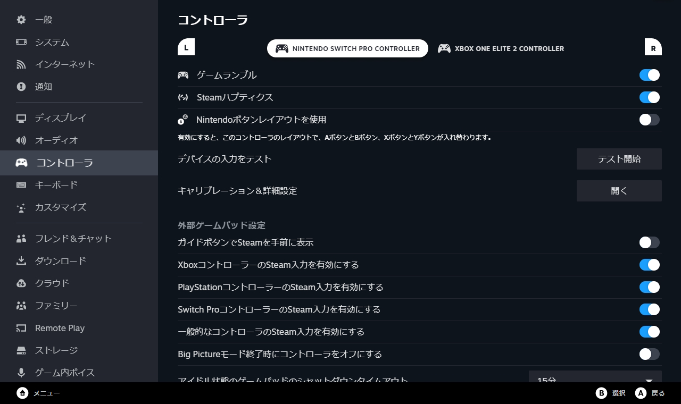The image size is (681, 404).
Task: Click the gear icon beside 一般
Action: coord(21,20)
